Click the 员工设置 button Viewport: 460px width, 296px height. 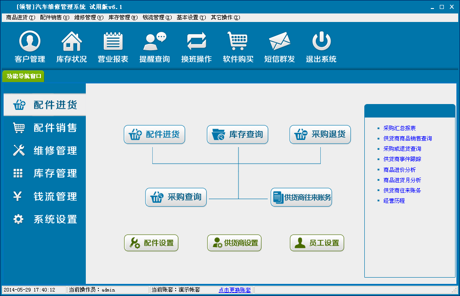(317, 243)
